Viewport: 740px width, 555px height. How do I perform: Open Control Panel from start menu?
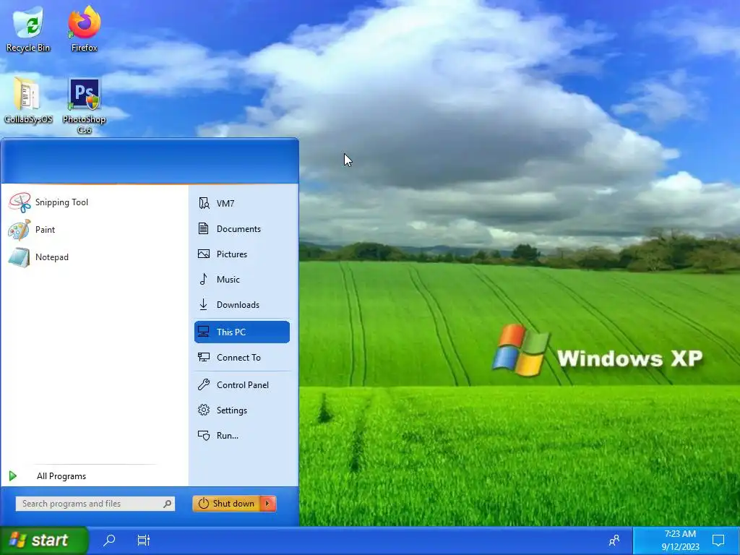coord(241,385)
